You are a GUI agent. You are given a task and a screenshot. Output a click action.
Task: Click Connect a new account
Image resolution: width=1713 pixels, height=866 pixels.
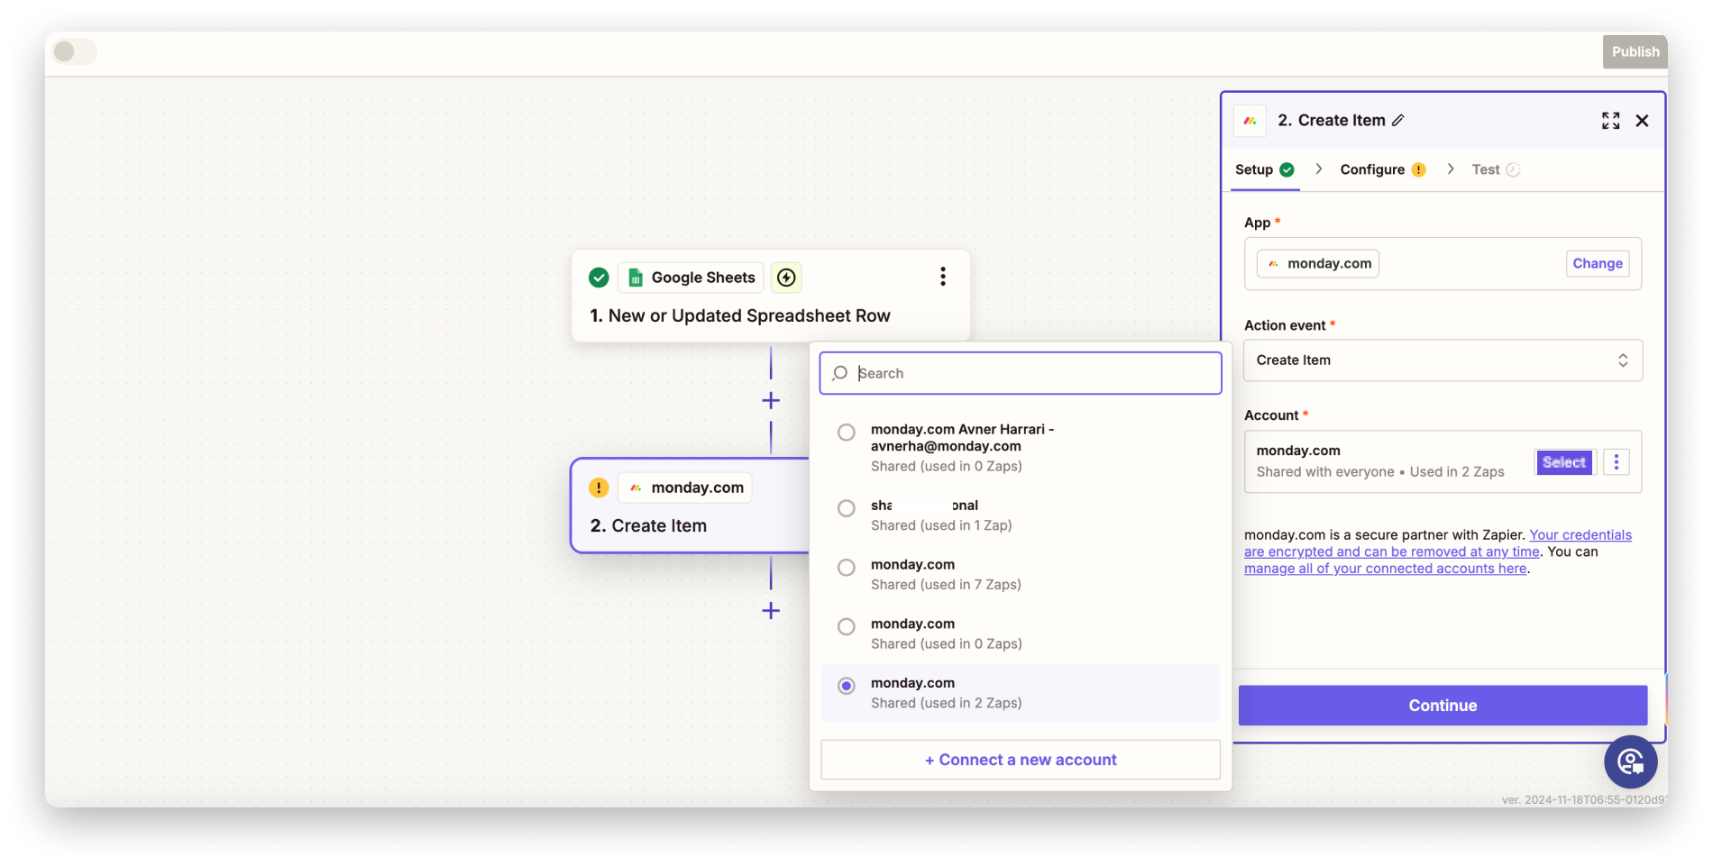click(x=1021, y=760)
